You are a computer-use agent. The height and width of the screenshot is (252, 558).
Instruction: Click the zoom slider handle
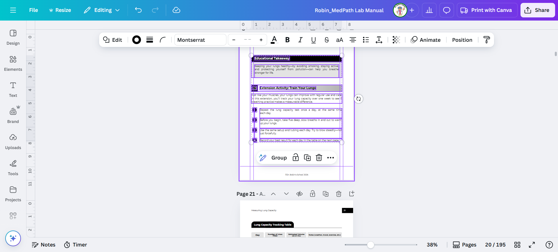pos(371,245)
